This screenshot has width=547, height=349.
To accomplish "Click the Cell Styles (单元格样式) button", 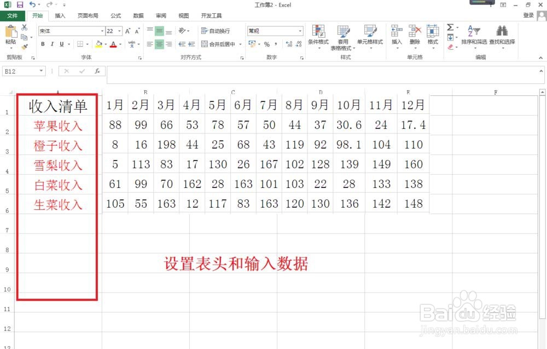I will pyautogui.click(x=371, y=33).
